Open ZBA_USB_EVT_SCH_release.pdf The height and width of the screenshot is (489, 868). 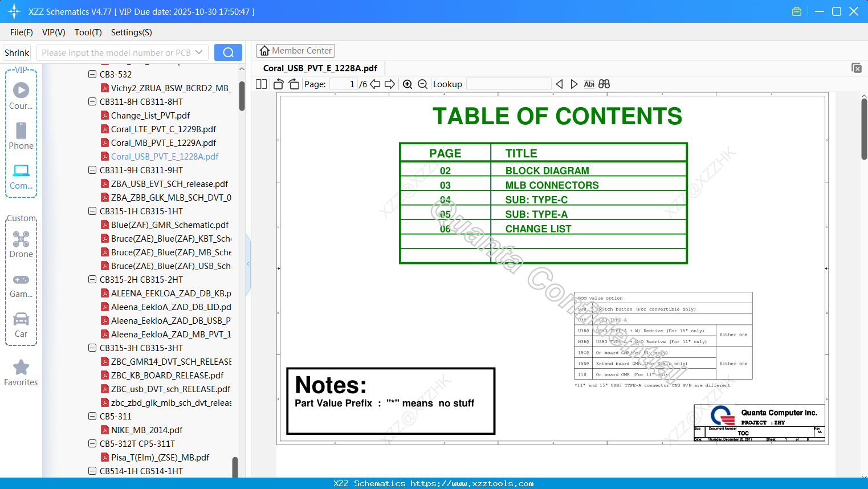click(x=169, y=184)
